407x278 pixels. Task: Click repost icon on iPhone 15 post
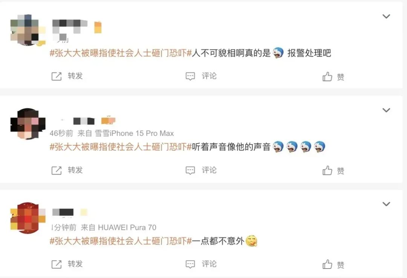pyautogui.click(x=56, y=170)
